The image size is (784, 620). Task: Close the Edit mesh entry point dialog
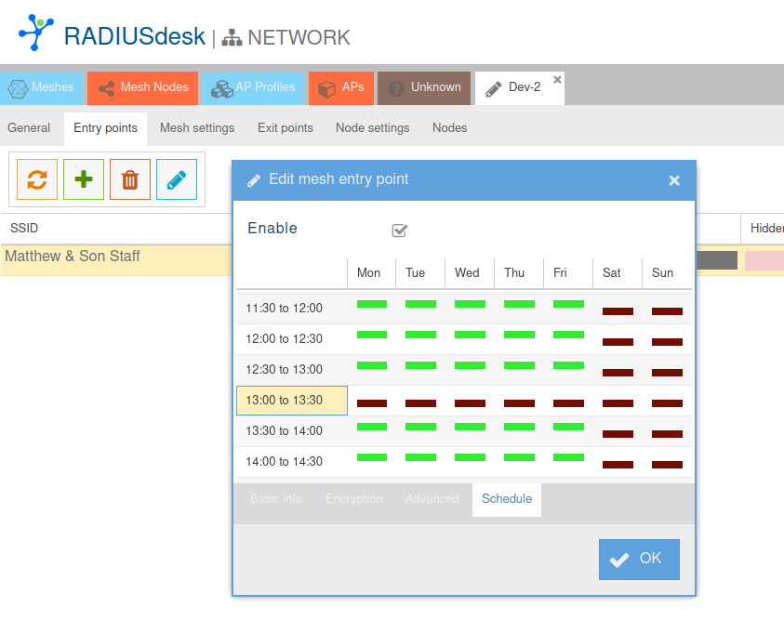coord(674,180)
